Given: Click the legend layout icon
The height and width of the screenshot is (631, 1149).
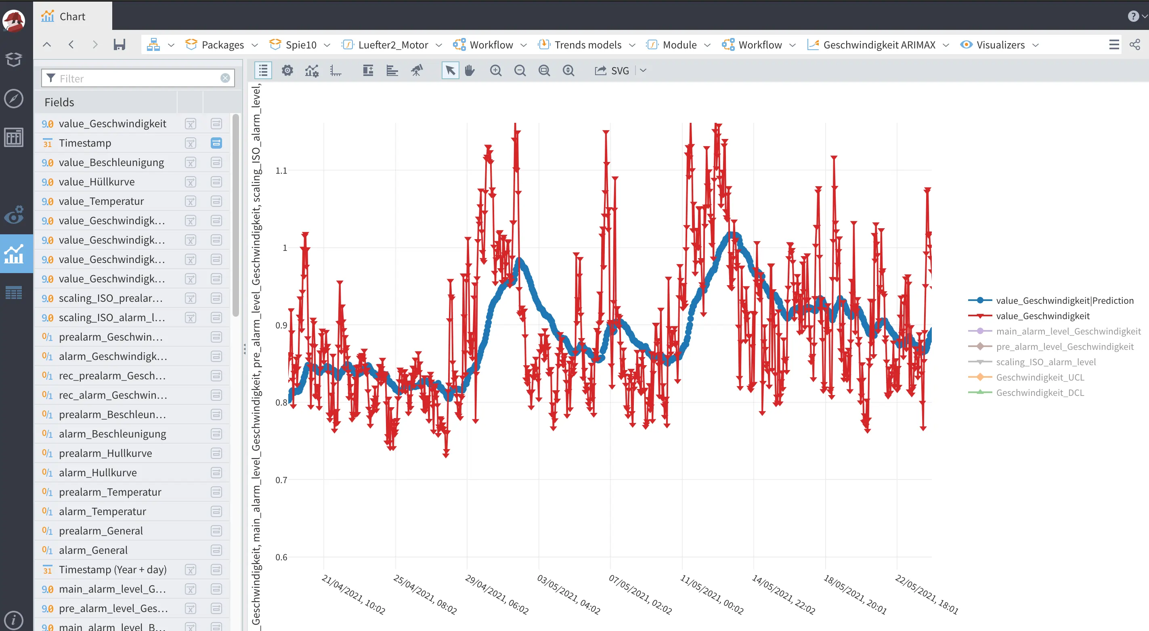Looking at the screenshot, I should click(368, 71).
